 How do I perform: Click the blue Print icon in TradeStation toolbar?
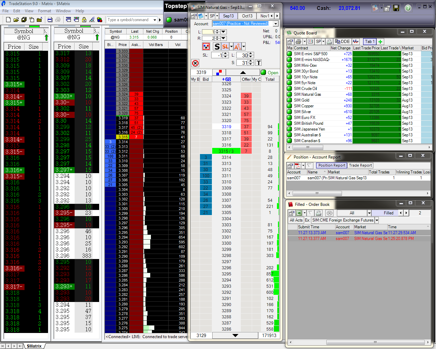pyautogui.click(x=50, y=20)
